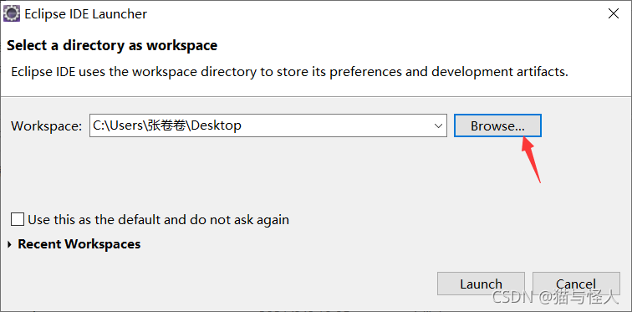
Task: Click the red arrow annotation below Browse
Action: [x=531, y=159]
